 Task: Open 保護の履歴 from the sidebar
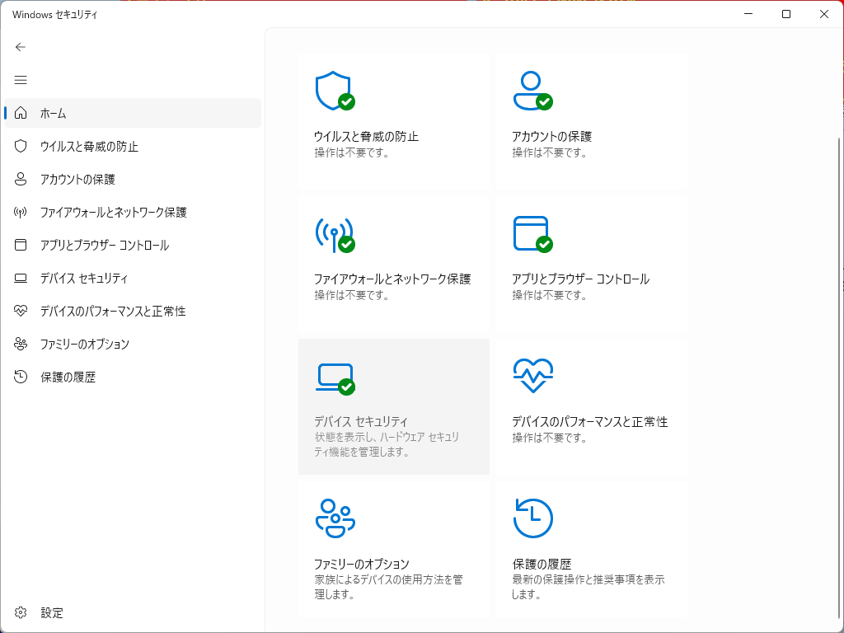[133, 377]
